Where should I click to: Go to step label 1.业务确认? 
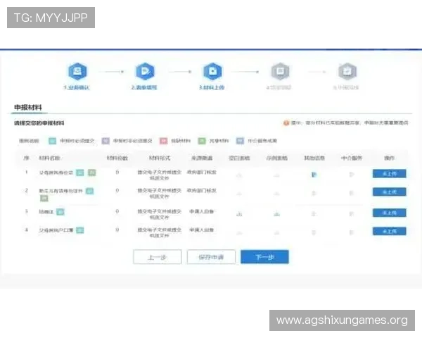[x=77, y=87]
